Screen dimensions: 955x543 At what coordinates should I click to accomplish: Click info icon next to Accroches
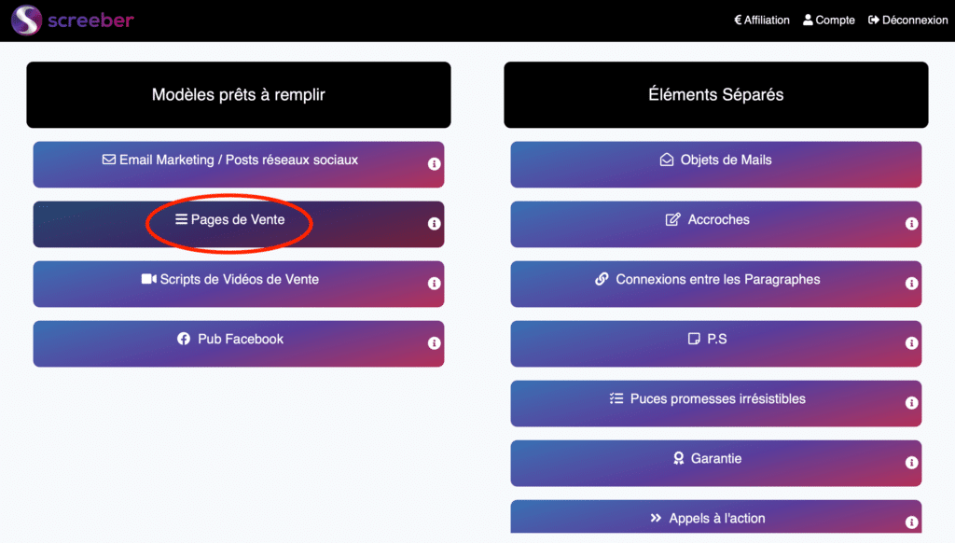click(x=911, y=224)
